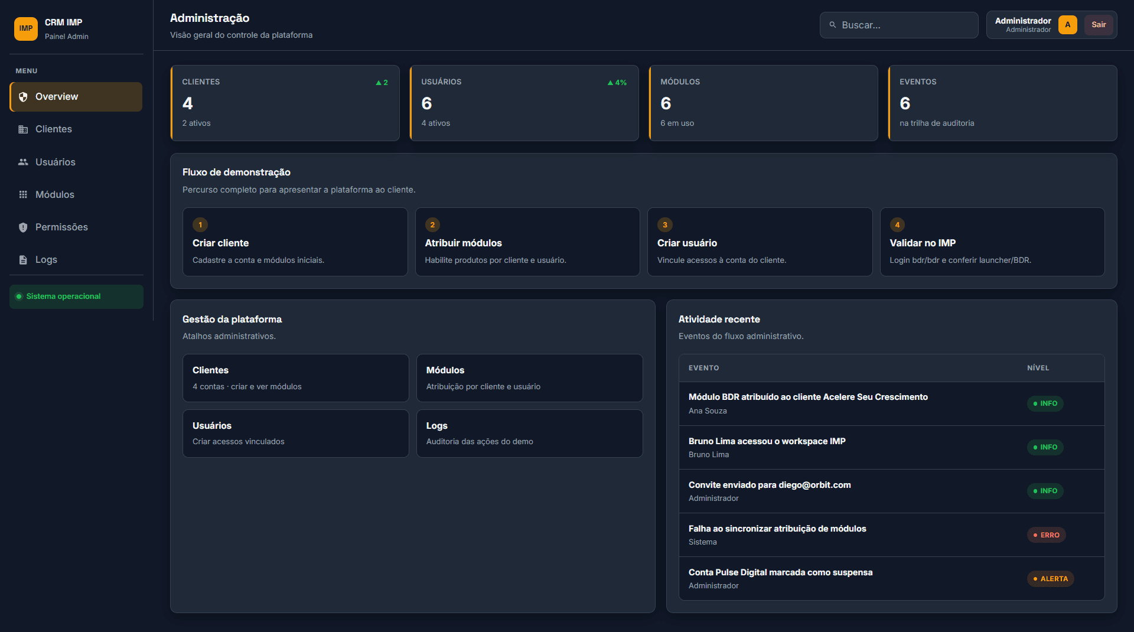The image size is (1134, 632).
Task: Open Usuários from the sidebar
Action: tap(76, 162)
